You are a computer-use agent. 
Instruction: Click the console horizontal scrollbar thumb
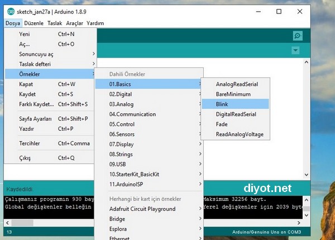point(22,223)
